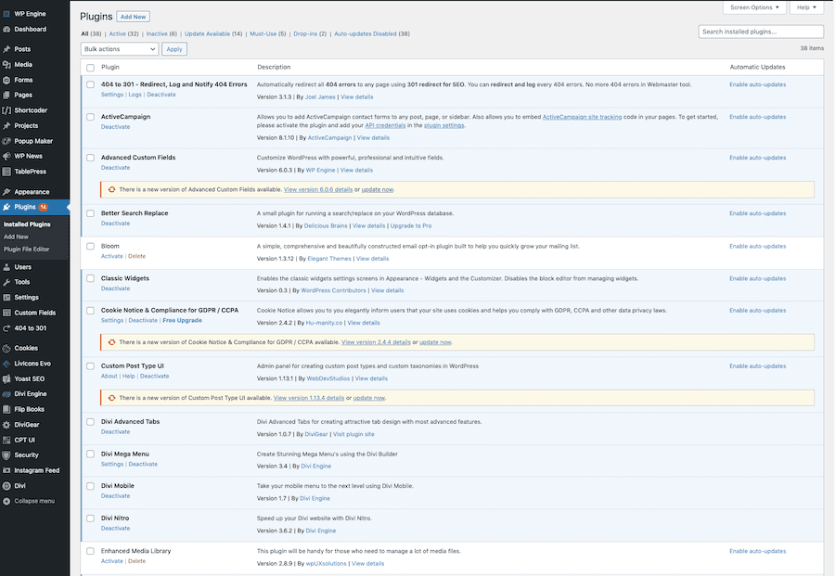Open the Users icon in sidebar
The width and height of the screenshot is (835, 576).
pyautogui.click(x=6, y=267)
